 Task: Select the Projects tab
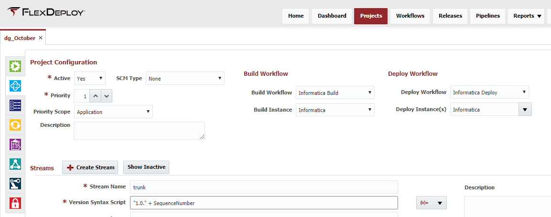[x=371, y=16]
